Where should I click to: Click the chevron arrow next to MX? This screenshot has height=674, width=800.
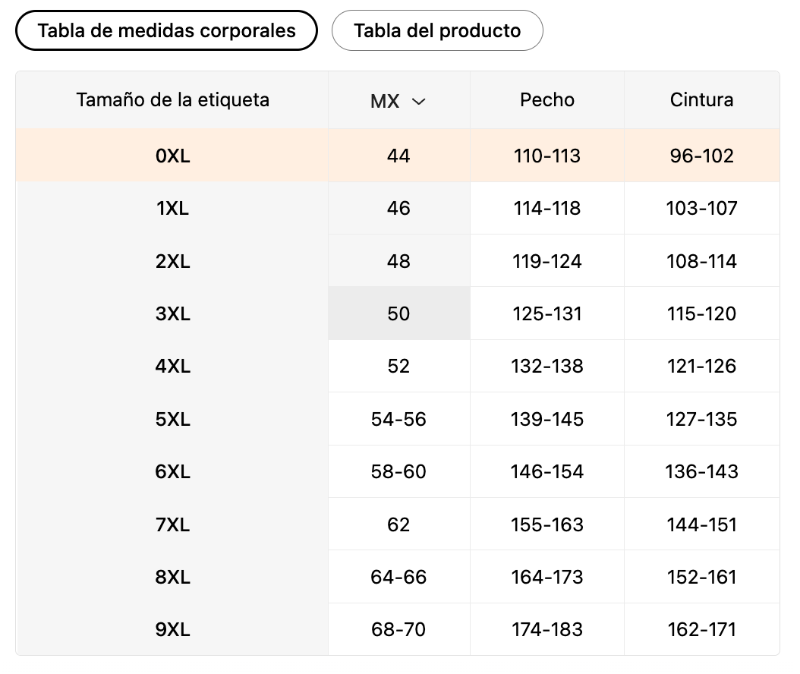418,101
